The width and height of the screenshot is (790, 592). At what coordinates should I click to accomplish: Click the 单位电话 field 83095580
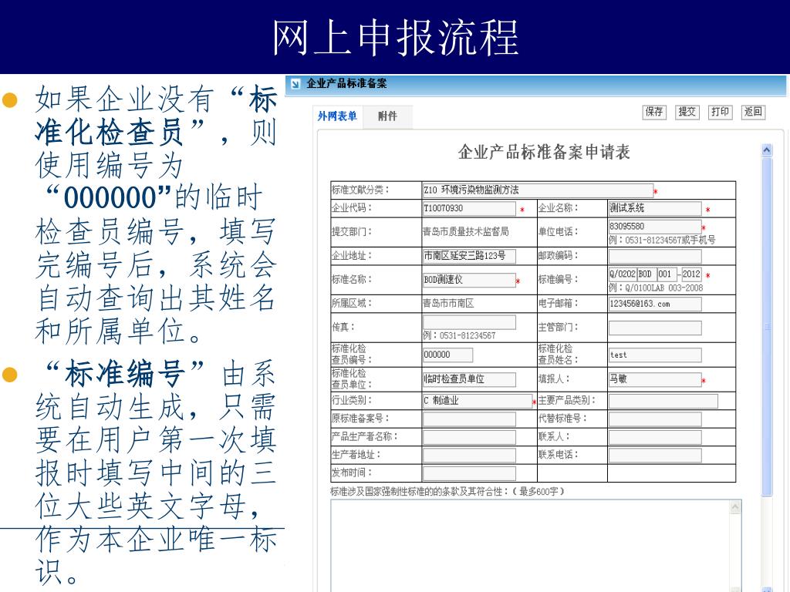(655, 227)
